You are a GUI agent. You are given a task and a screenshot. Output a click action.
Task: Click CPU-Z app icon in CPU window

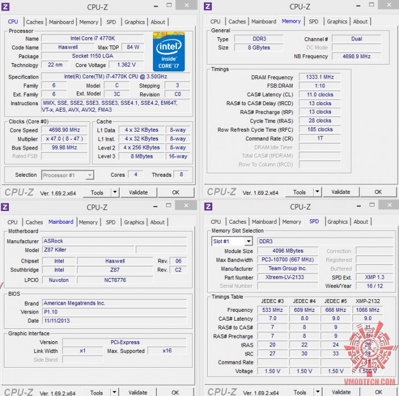coord(6,7)
